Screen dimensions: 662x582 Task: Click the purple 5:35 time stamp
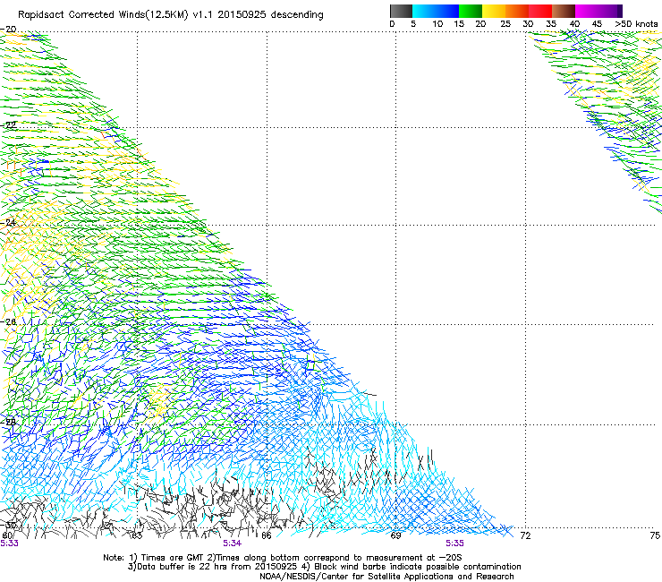pos(454,543)
